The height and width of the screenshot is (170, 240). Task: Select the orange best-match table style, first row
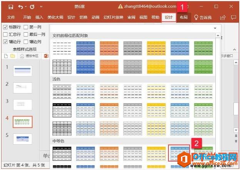pos(109,48)
